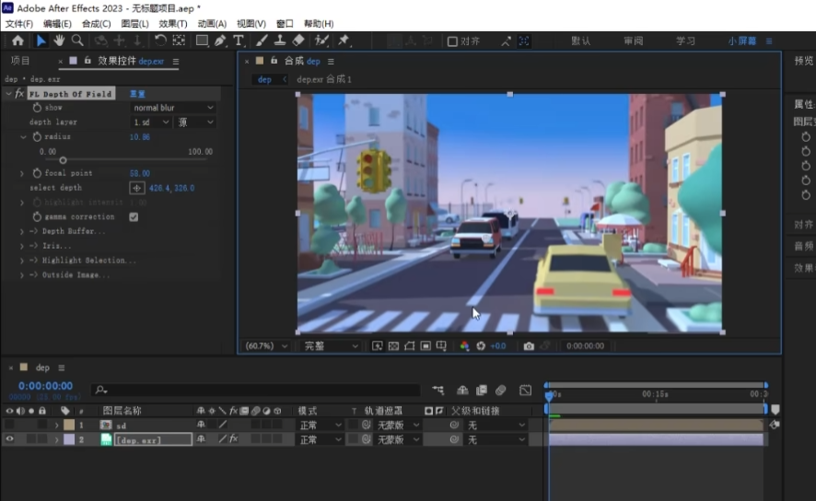Open the normal blur show dropdown
This screenshot has width=816, height=501.
point(173,108)
